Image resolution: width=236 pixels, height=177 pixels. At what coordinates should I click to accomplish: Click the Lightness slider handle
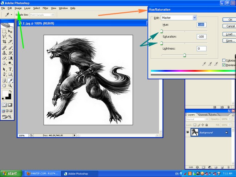(184, 55)
